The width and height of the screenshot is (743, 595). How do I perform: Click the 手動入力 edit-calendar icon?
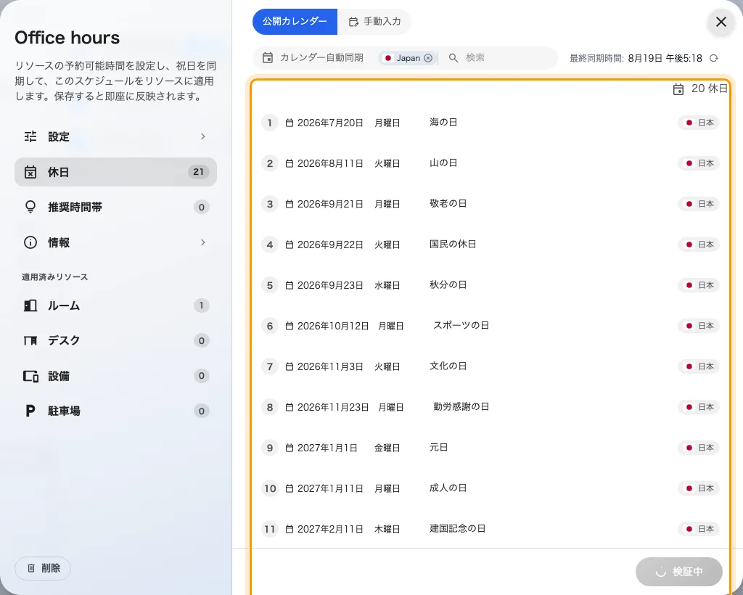coord(353,22)
